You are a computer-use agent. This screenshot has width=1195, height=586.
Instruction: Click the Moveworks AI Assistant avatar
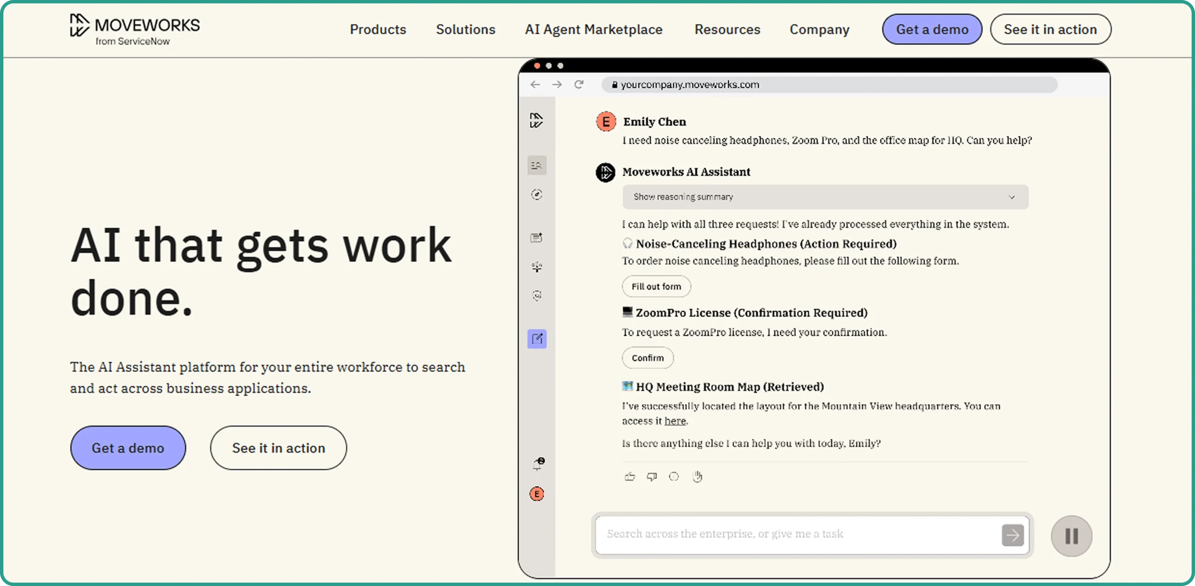point(605,172)
